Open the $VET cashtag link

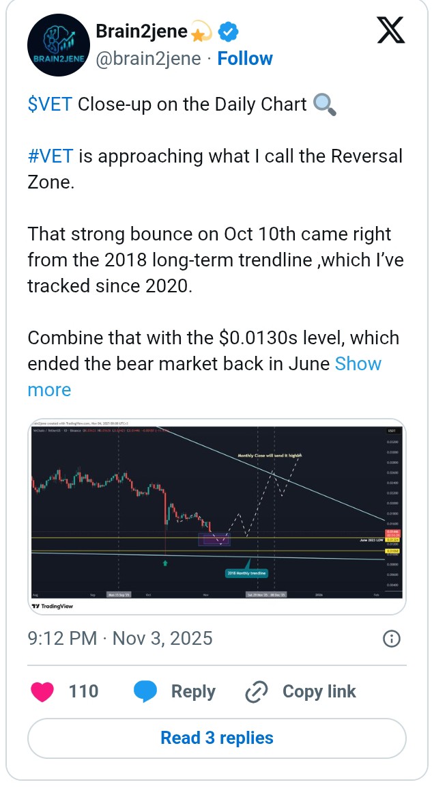[x=50, y=105]
